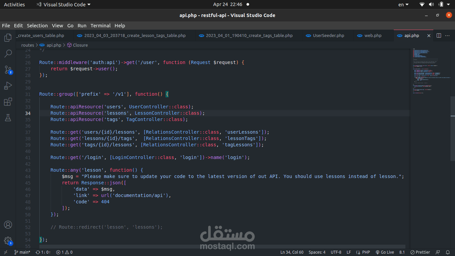
Task: Open the Accounts menu icon
Action: point(8,225)
